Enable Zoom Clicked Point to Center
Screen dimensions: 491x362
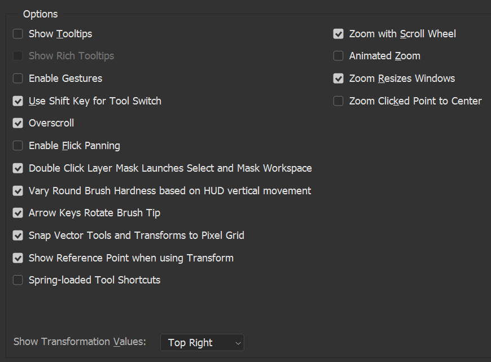point(338,101)
